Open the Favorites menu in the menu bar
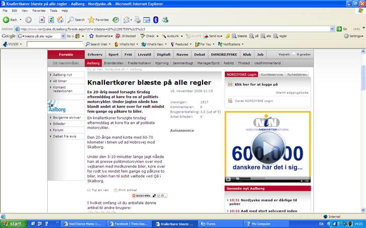366x228 pixels. [x=39, y=11]
